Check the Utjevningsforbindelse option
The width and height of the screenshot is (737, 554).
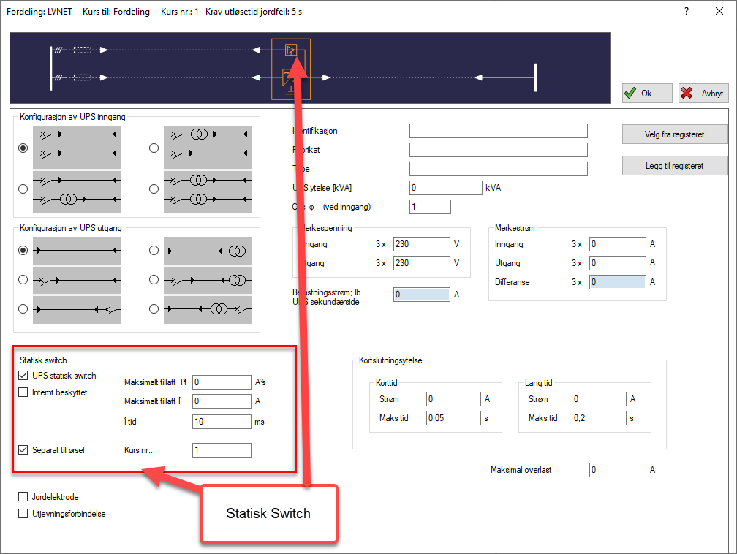point(23,514)
